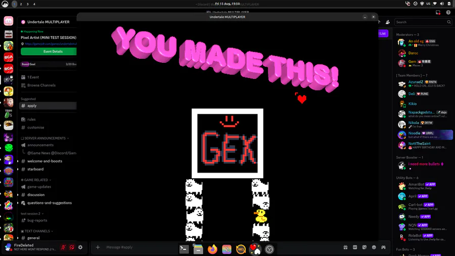This screenshot has height=256, width=455.
Task: Open the 1 Event entry
Action: [33, 77]
